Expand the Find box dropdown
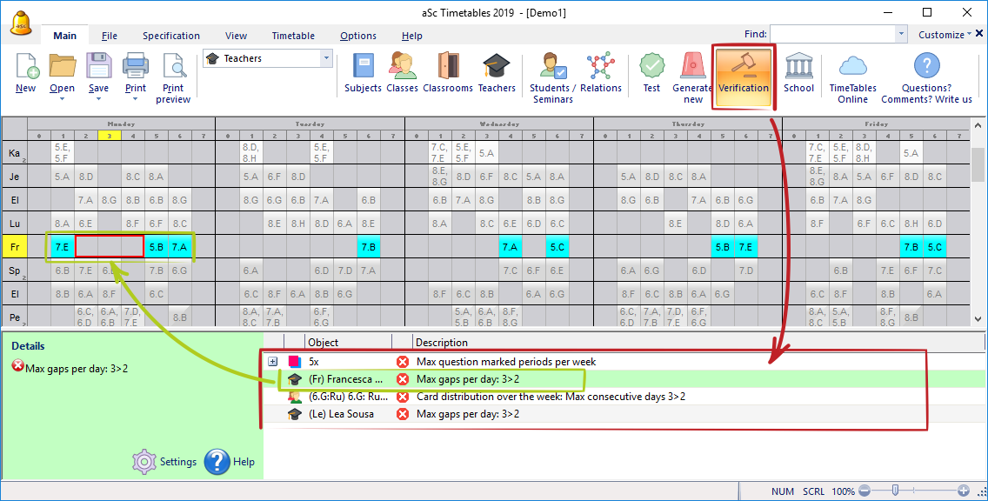 900,34
